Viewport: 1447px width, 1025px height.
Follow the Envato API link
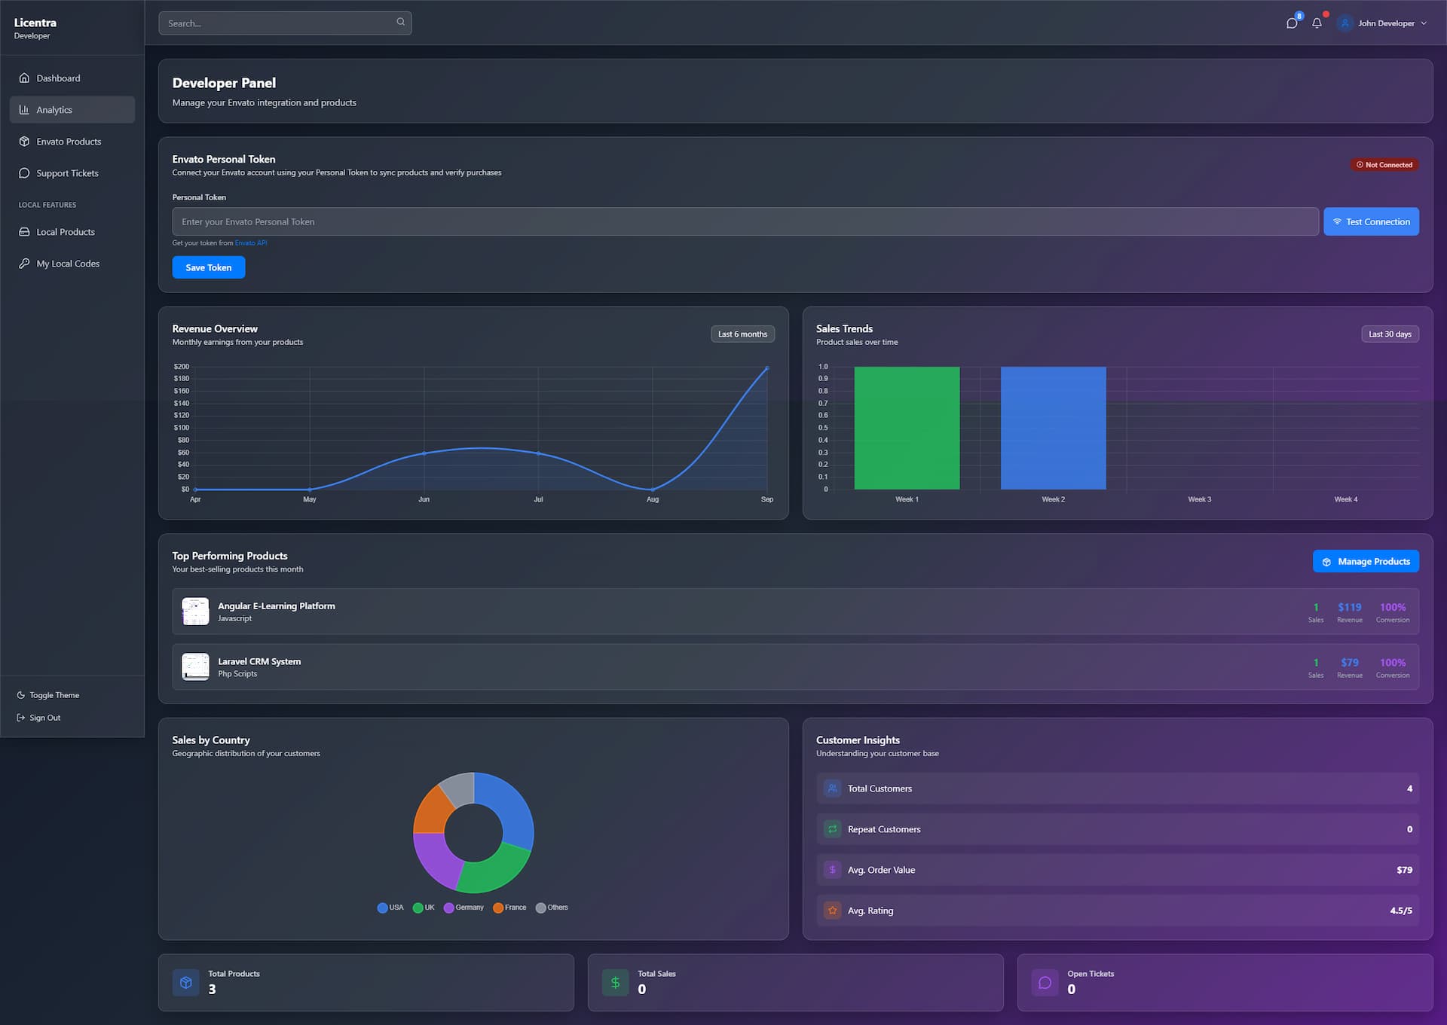point(251,243)
